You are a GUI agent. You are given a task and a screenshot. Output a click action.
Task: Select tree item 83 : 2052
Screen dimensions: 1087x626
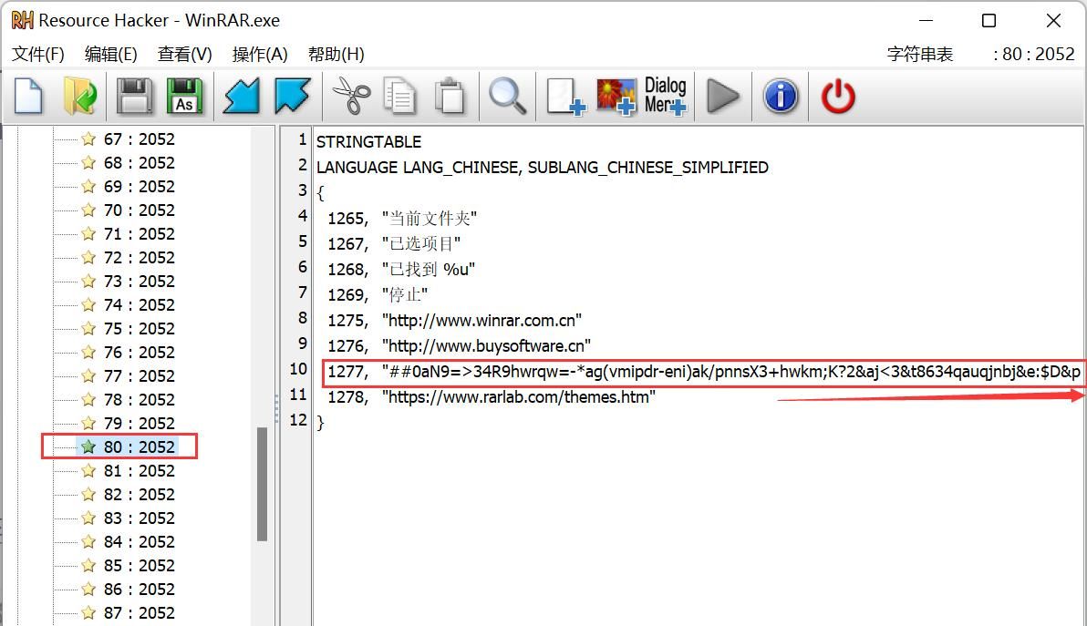tap(139, 518)
